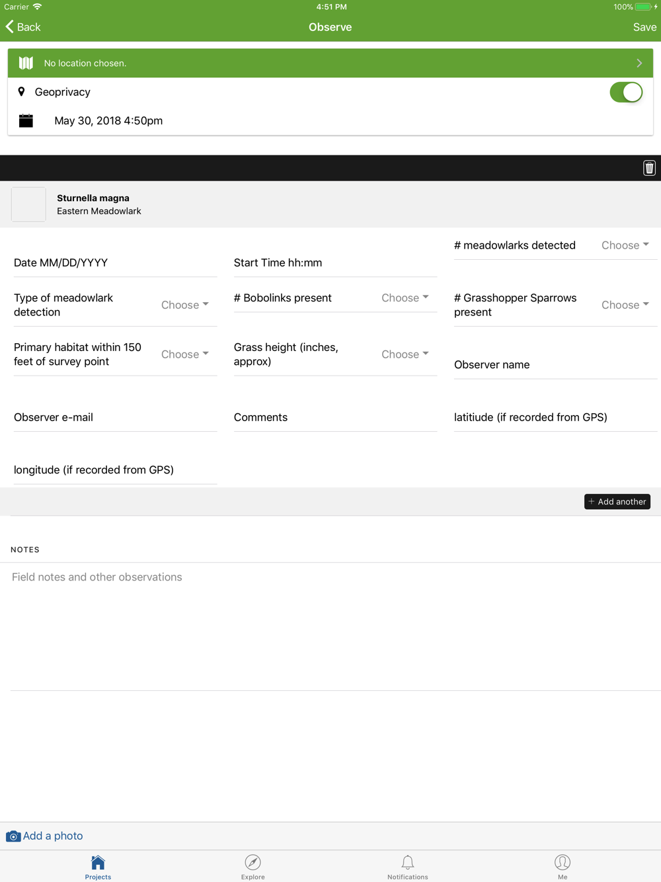Tap the Eastern Meadowlark species thumbnail
Image resolution: width=661 pixels, height=882 pixels.
(28, 204)
